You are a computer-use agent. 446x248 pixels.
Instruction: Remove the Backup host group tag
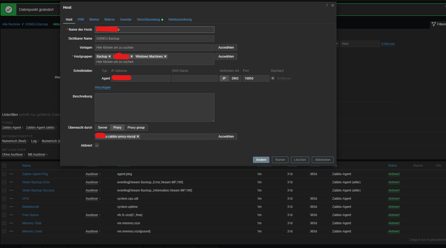pyautogui.click(x=110, y=57)
